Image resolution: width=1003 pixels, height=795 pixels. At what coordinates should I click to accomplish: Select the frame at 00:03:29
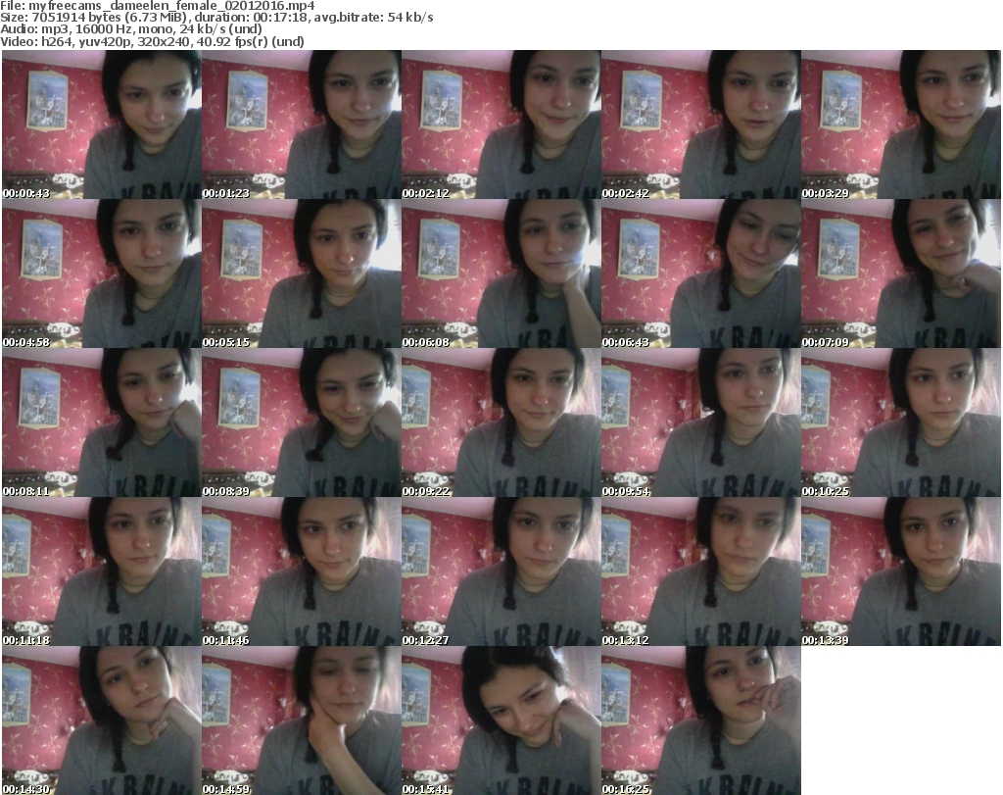(901, 124)
